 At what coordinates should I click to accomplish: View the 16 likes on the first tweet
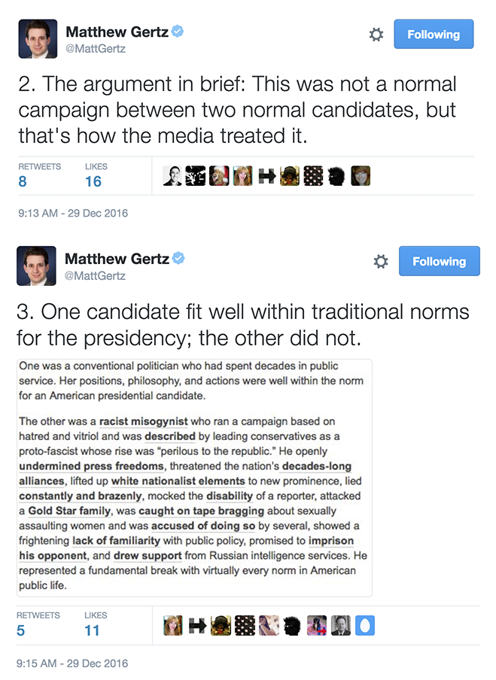[93, 181]
